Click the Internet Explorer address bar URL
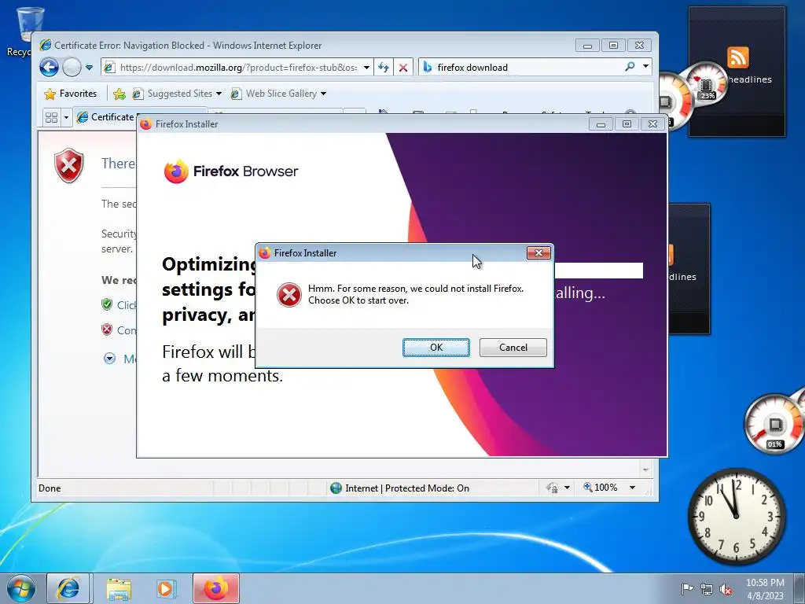This screenshot has width=805, height=604. [238, 68]
